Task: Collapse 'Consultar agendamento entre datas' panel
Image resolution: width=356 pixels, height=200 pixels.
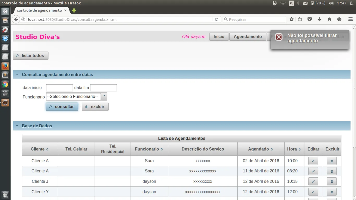Action: coord(17,74)
